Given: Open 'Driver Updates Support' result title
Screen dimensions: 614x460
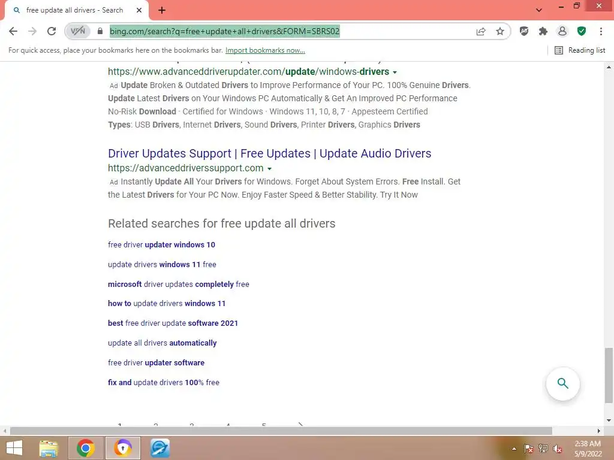Looking at the screenshot, I should pyautogui.click(x=269, y=153).
